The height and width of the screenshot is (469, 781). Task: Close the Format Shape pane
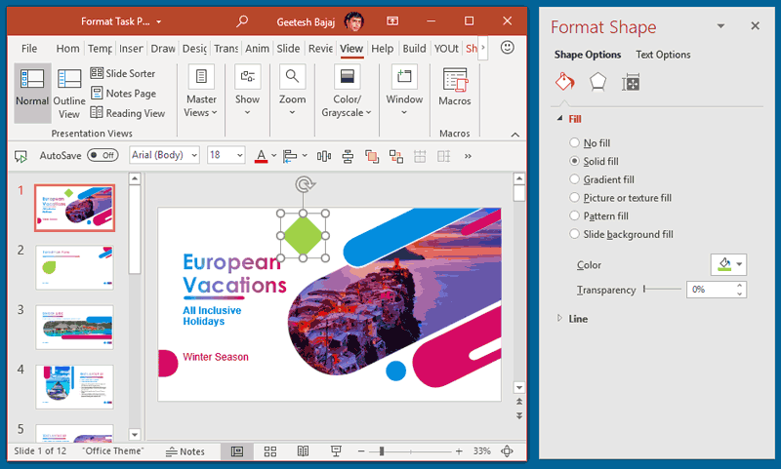(x=755, y=26)
